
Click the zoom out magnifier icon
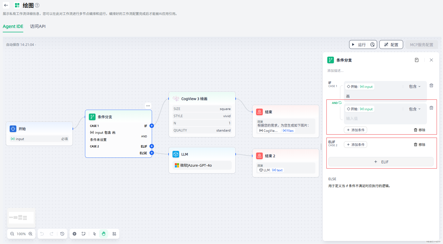[12, 234]
